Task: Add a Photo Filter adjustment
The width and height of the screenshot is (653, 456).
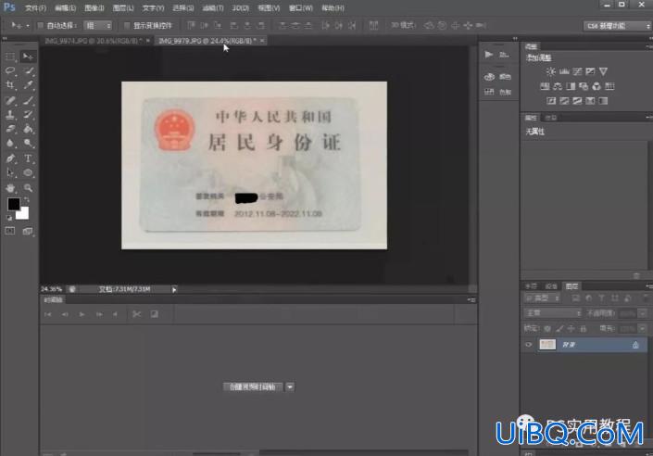Action: pyautogui.click(x=584, y=86)
